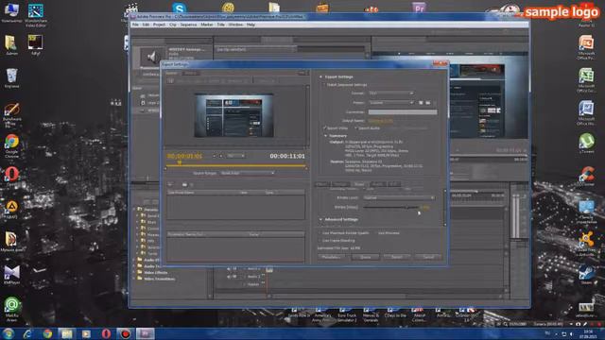
Task: Open the Computer desktop icon
Action: click(x=11, y=12)
